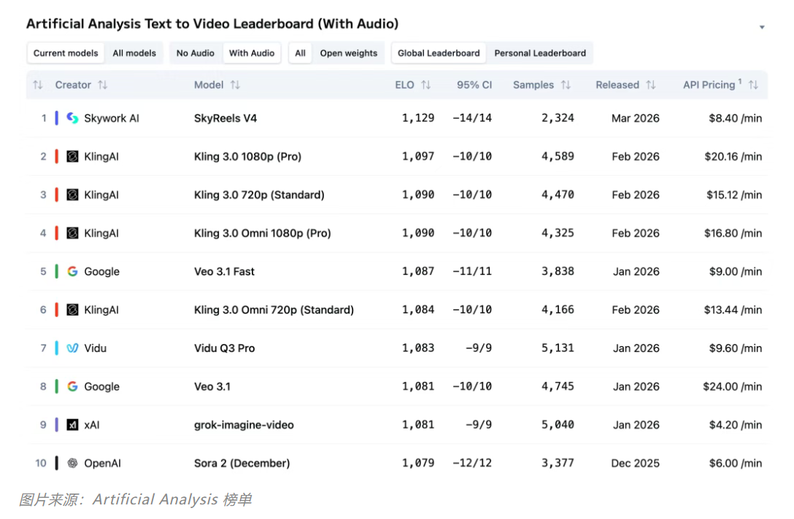Switch to With Audio toggle
This screenshot has width=794, height=519.
tap(252, 53)
